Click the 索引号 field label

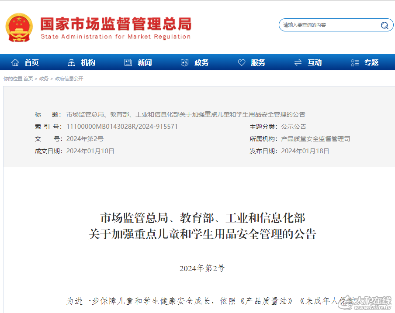[x=48, y=127]
